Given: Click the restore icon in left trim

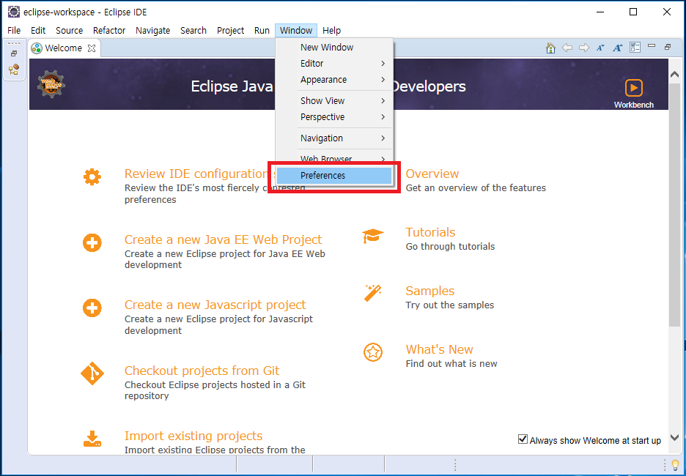Looking at the screenshot, I should pos(14,53).
